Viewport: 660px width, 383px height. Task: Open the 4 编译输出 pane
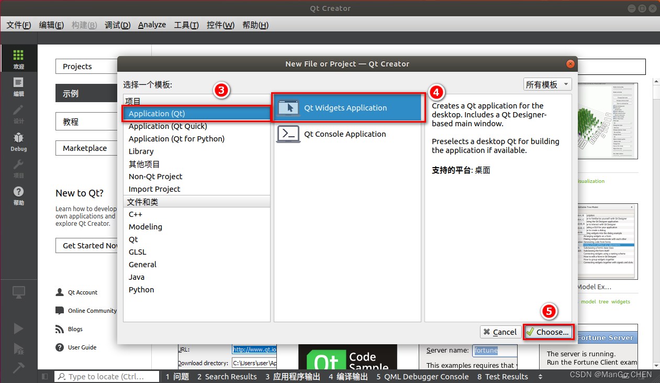tap(348, 376)
